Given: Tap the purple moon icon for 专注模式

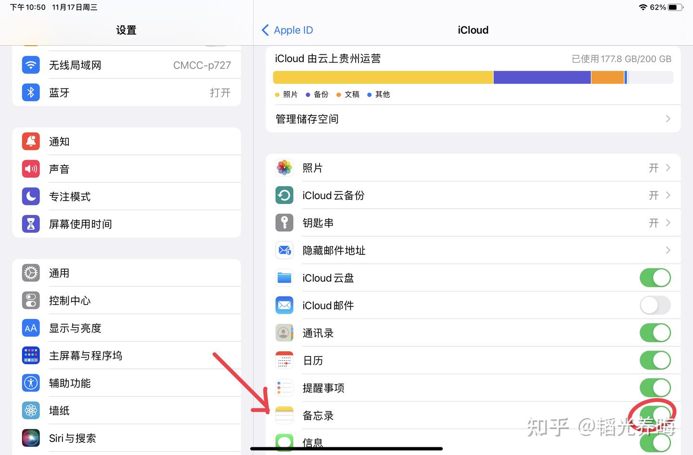Looking at the screenshot, I should coord(30,196).
